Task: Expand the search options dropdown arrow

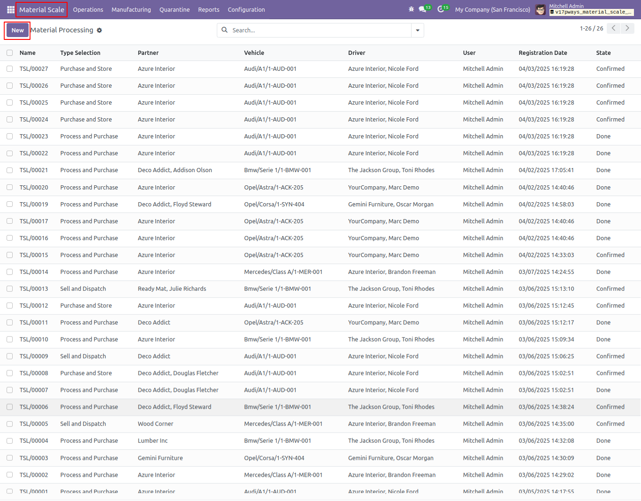Action: 418,30
